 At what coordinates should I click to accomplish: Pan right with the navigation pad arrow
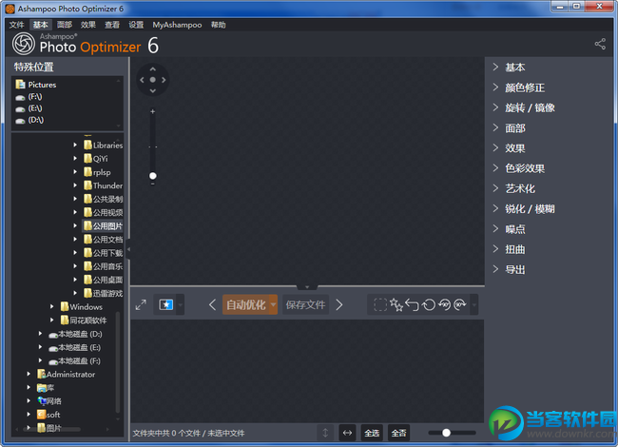(x=164, y=80)
